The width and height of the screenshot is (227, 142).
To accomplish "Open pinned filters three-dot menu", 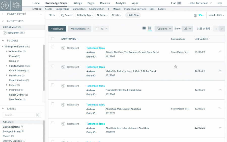I will [x=41, y=14].
